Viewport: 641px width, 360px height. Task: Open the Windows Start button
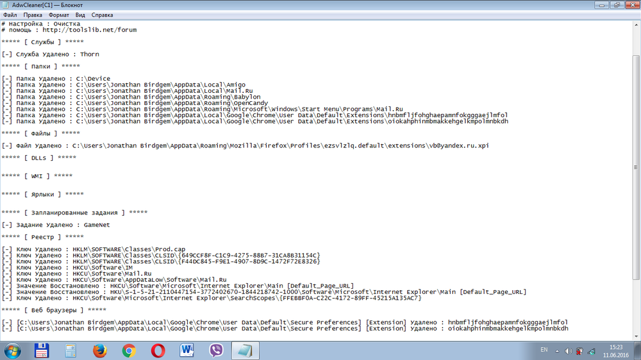coord(13,351)
